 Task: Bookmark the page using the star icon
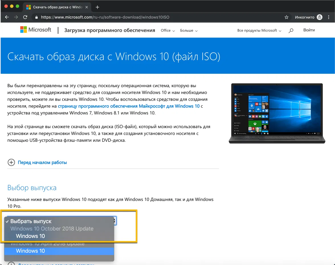[x=286, y=17]
